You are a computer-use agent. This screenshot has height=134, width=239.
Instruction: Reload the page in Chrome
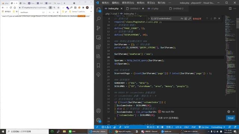pyautogui.click(x=11, y=7)
